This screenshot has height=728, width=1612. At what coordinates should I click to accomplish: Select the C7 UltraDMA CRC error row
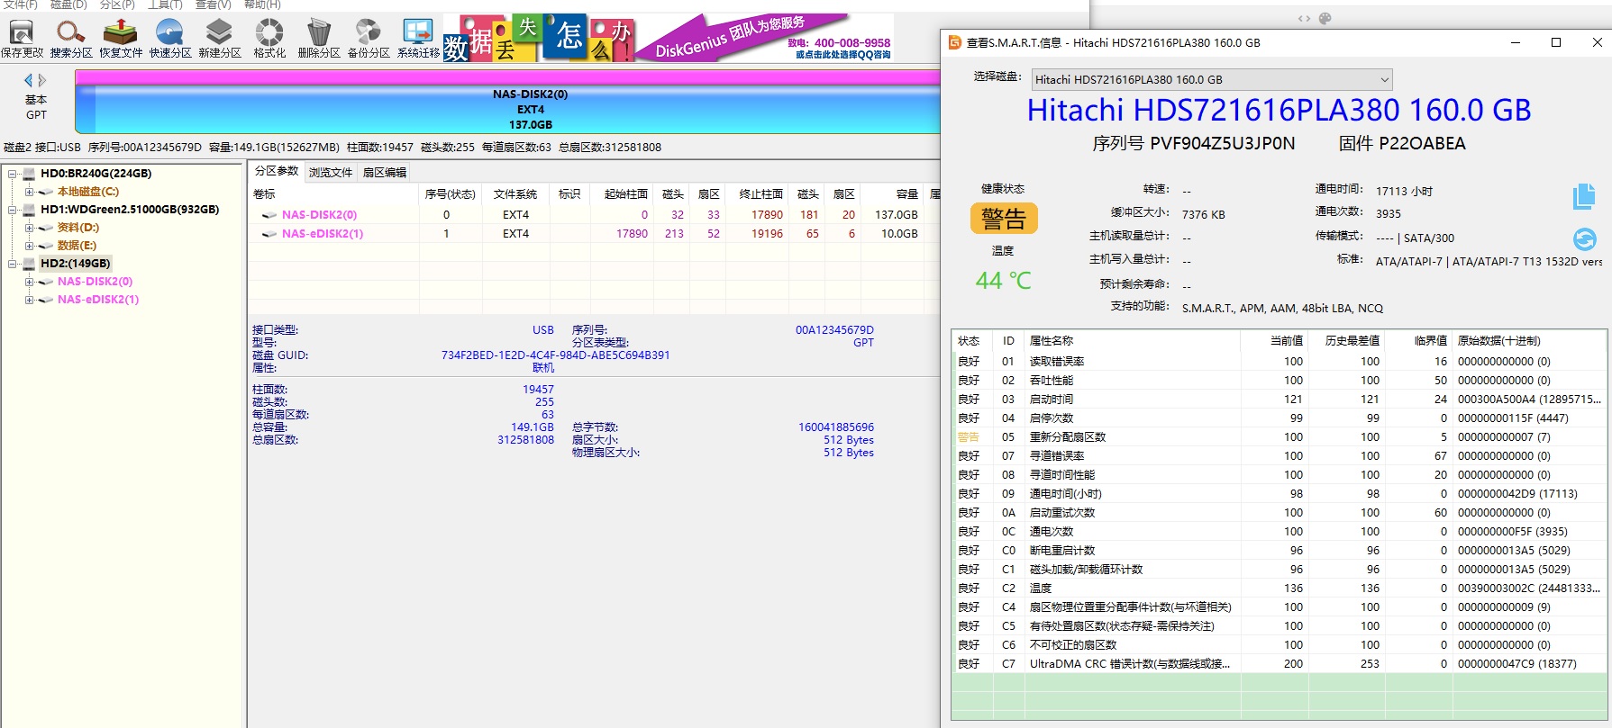coord(1279,664)
